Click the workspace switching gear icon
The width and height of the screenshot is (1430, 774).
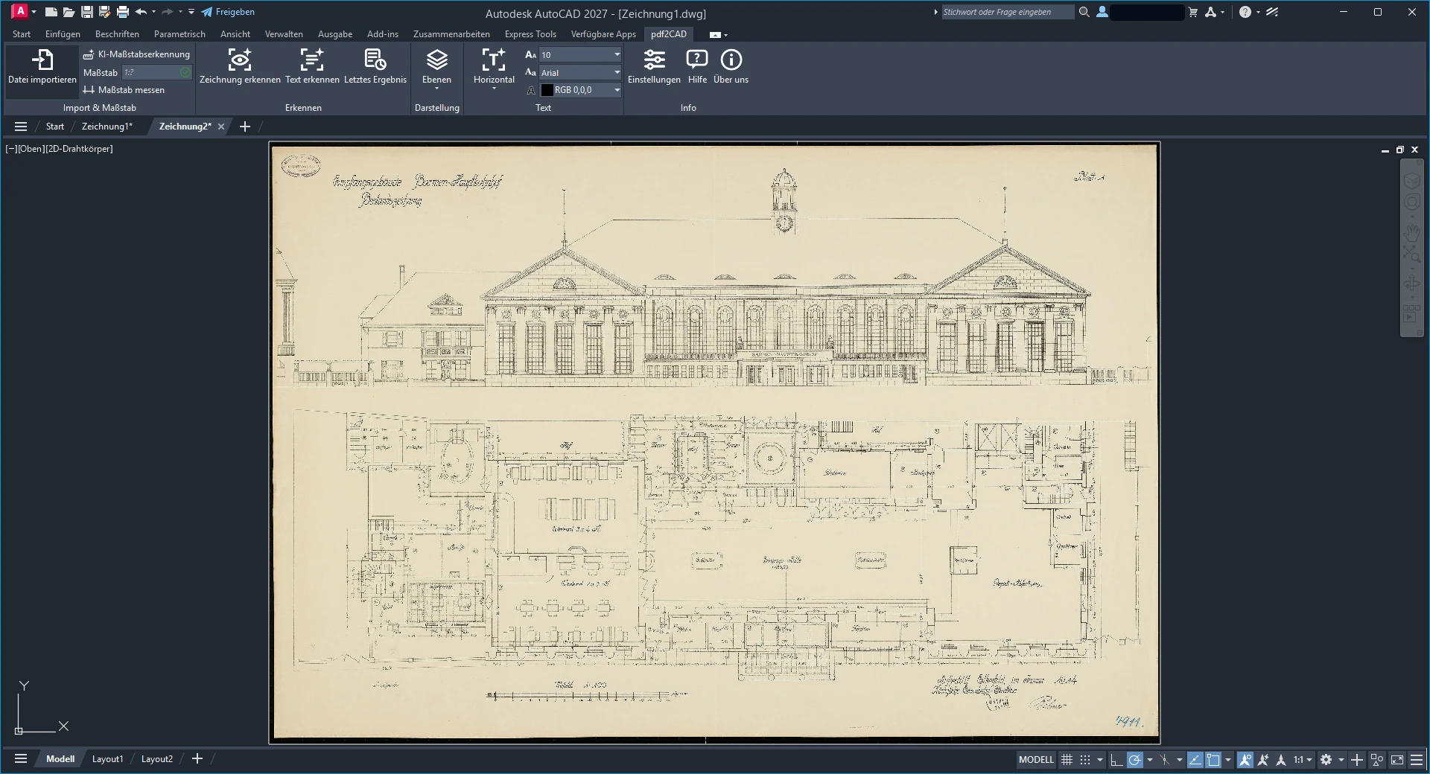[x=1326, y=760]
